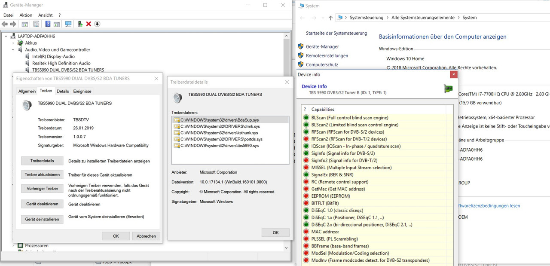Click the blue help question mark toolbar icon
Image resolution: width=550 pixels, height=266 pixels.
coord(48,24)
